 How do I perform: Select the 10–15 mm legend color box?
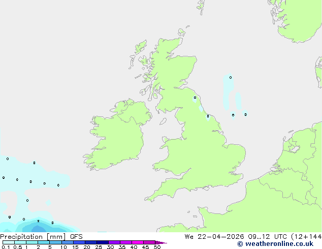tap(68, 242)
